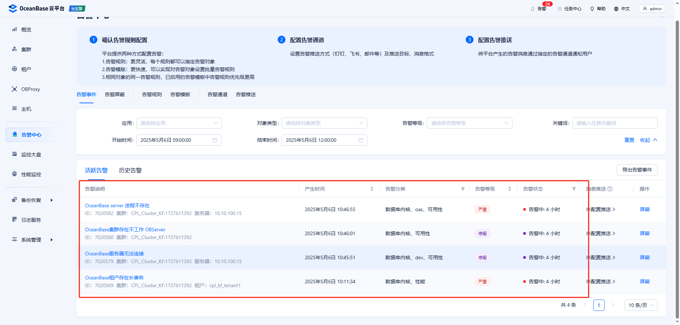Click 未配置推送 for alarm ID 7020580

601,233
